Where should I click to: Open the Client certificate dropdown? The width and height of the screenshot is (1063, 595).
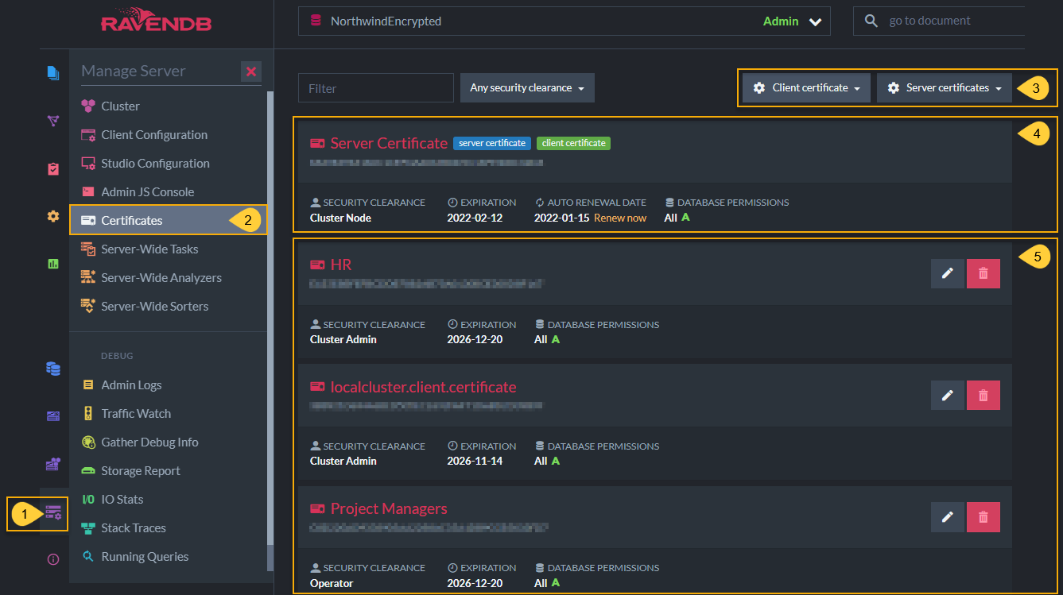point(807,87)
